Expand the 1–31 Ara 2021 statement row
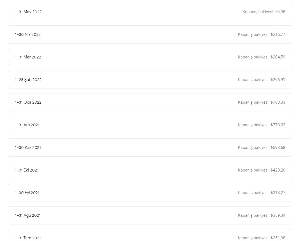This screenshot has height=241, width=301. (x=150, y=125)
